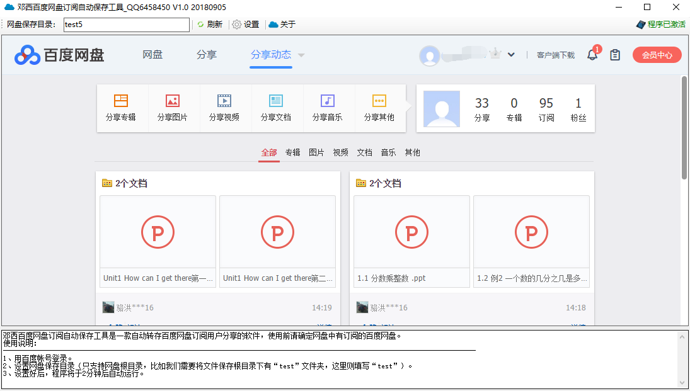Image resolution: width=690 pixels, height=391 pixels.
Task: Click folder icon of the 14:18 card's 2个文档 heading
Action: point(361,183)
